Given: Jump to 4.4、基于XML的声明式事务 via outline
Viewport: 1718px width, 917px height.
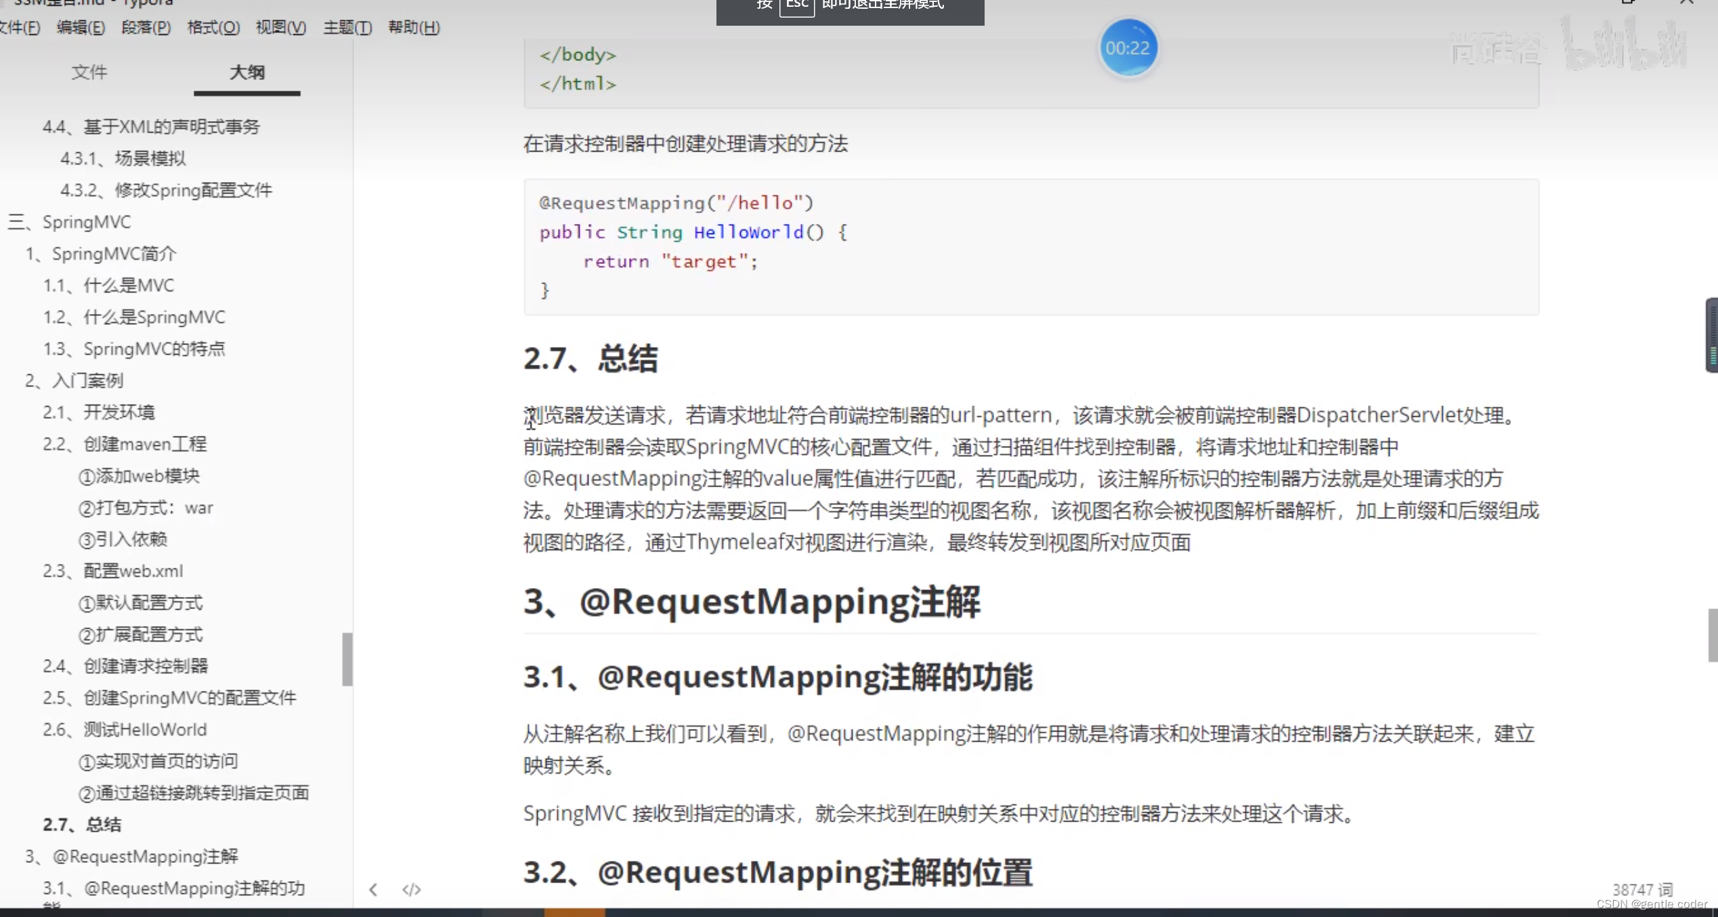Looking at the screenshot, I should [152, 126].
